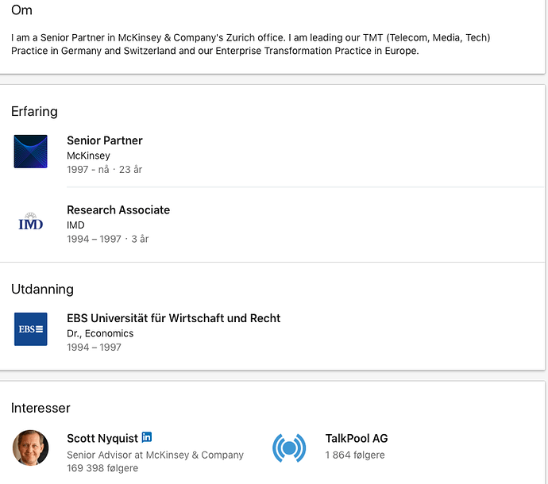Select the '1997 - nå · 23 år' duration
Image resolution: width=548 pixels, height=484 pixels.
[x=105, y=169]
